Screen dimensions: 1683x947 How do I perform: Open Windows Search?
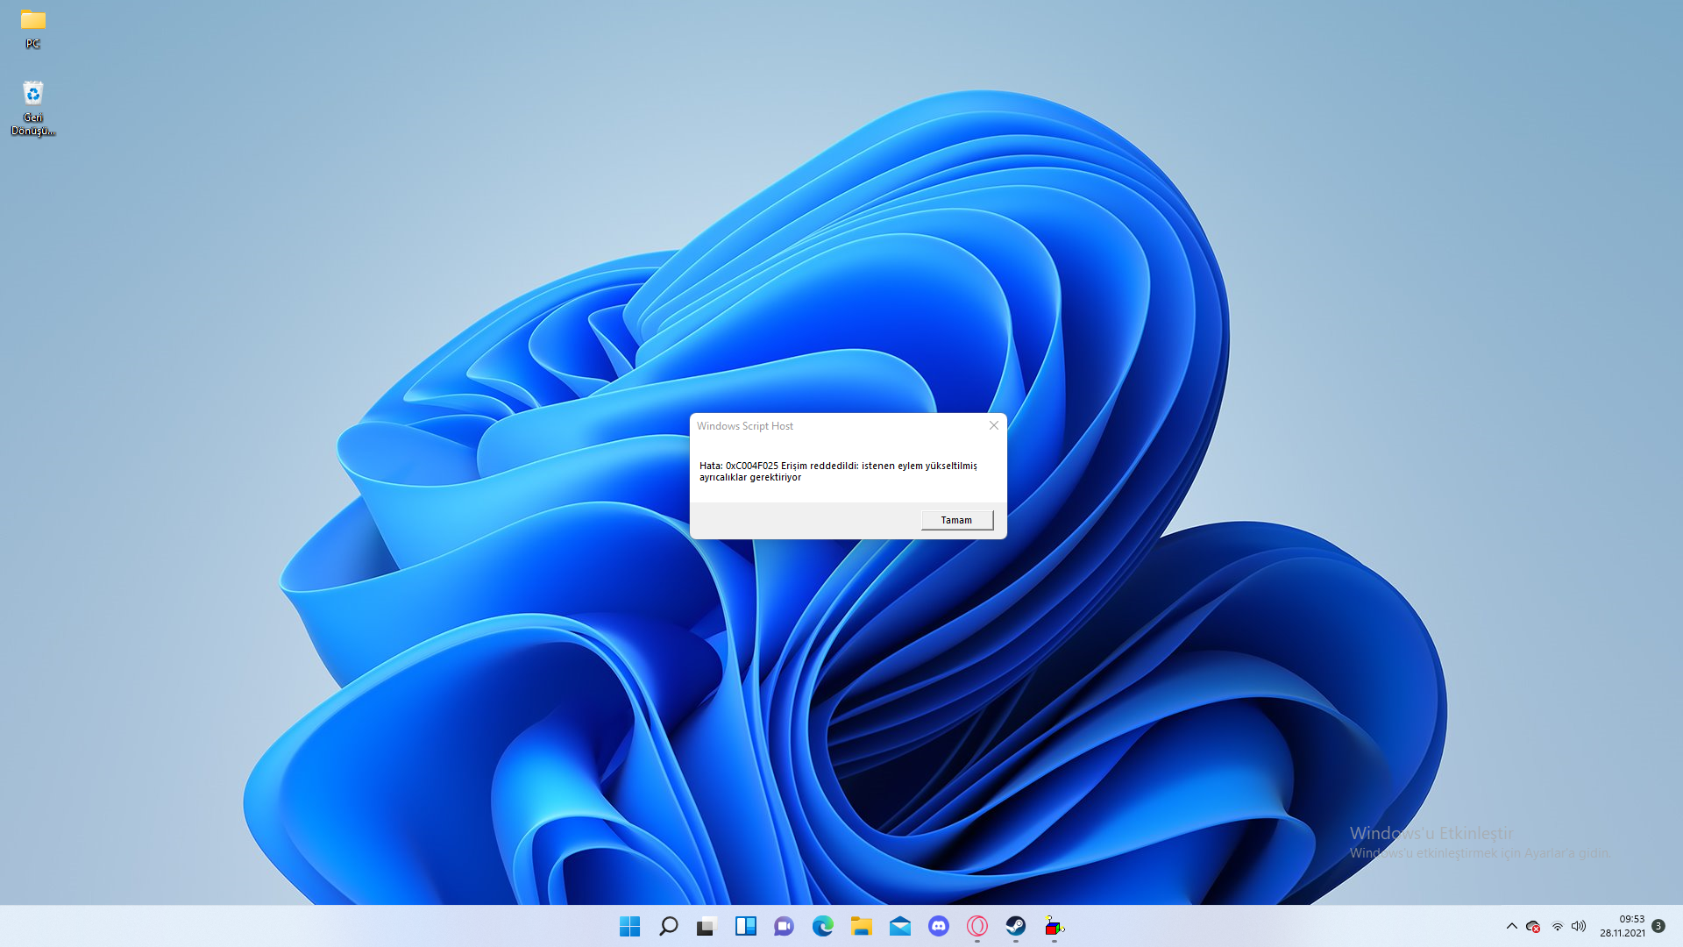coord(668,927)
